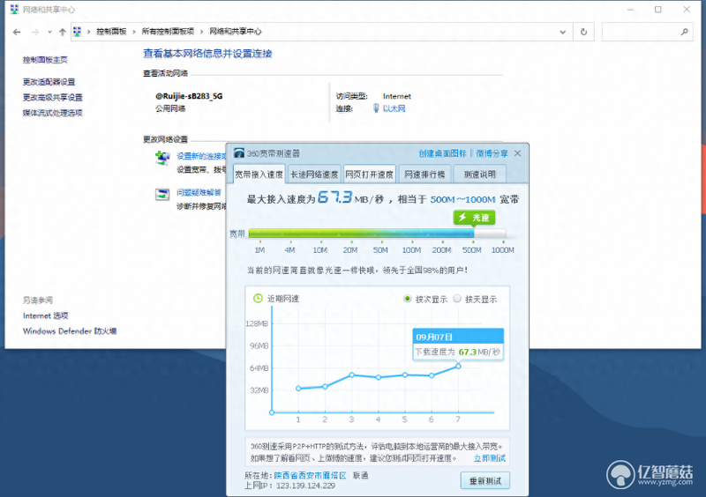Go back with the back arrow

tap(17, 32)
